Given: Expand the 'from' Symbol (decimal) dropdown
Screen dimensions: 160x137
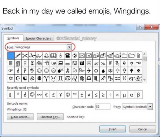Looking at the screenshot, I should (150, 107).
